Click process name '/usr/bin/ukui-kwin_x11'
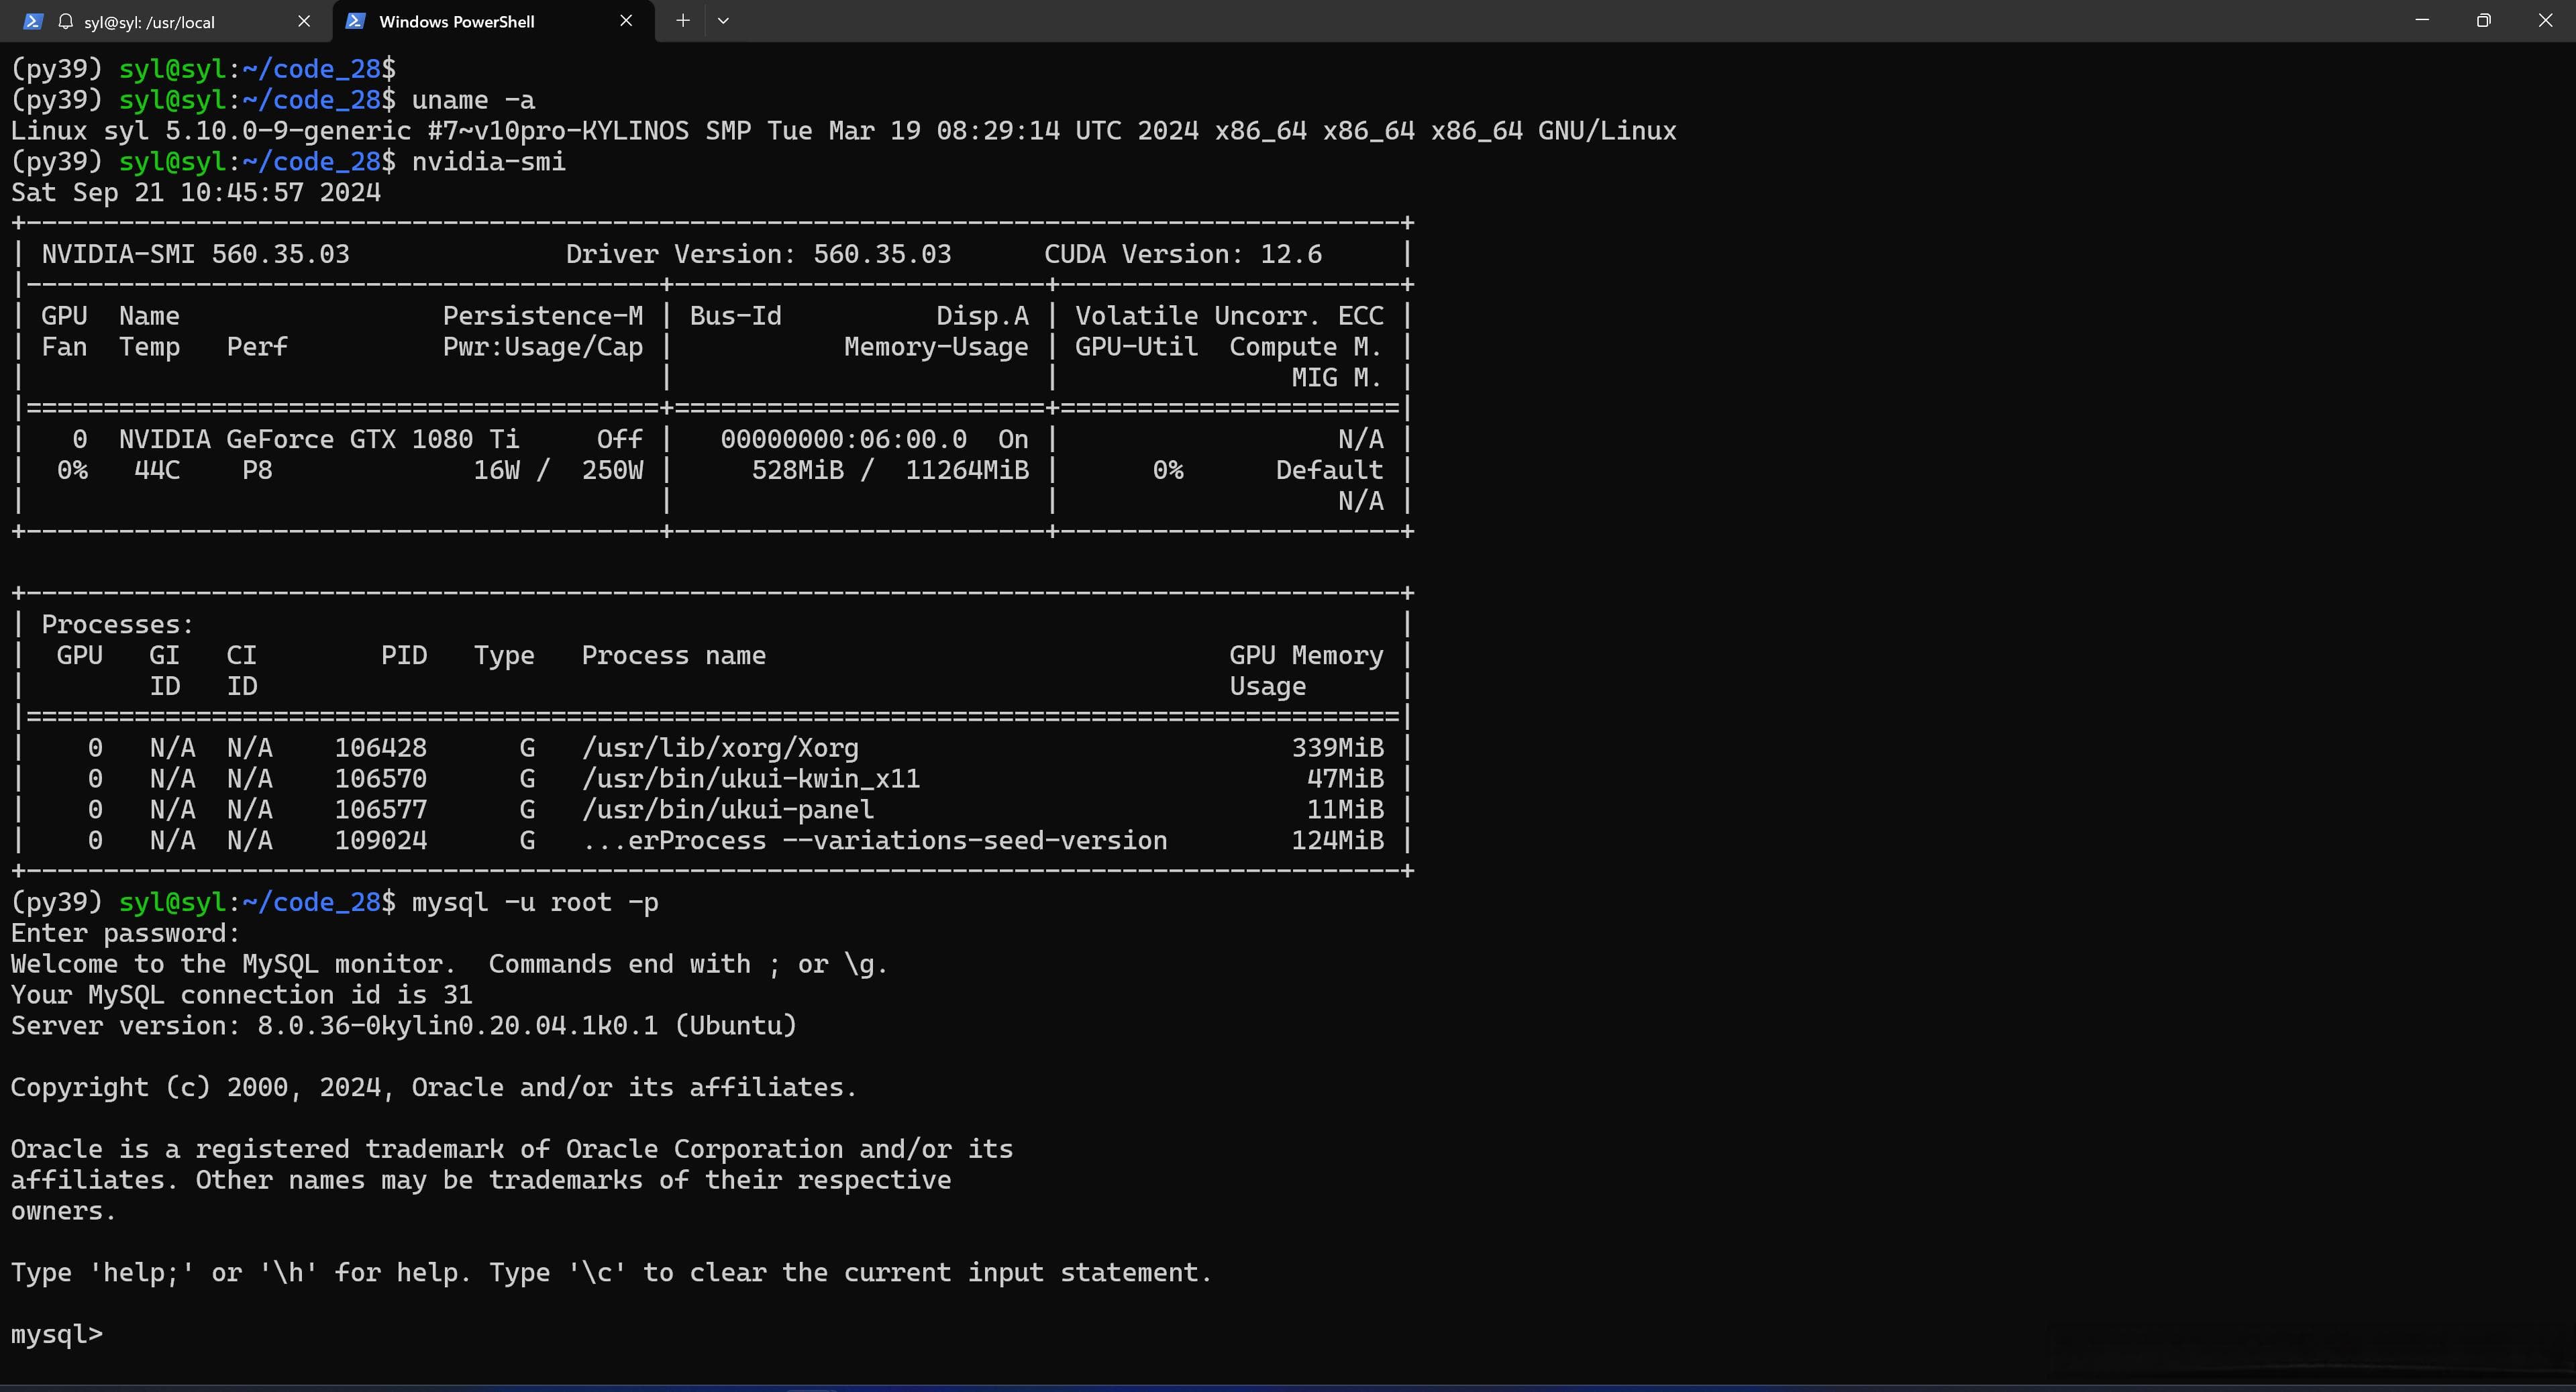Viewport: 2576px width, 1392px height. click(x=751, y=779)
